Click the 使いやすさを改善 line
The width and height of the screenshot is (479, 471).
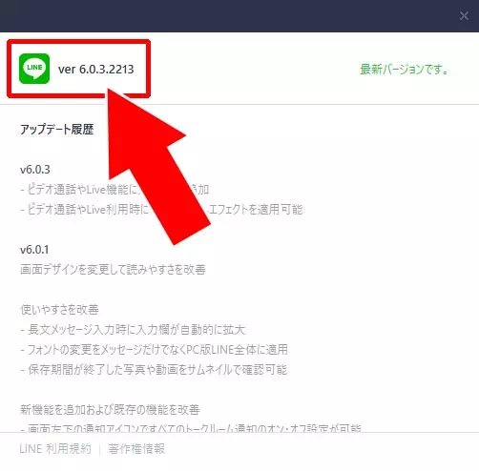(x=59, y=309)
